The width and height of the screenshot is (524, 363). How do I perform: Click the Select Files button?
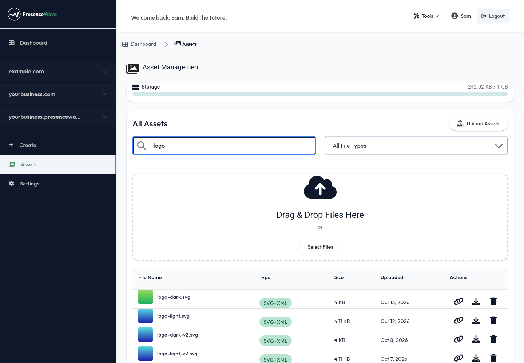[320, 247]
